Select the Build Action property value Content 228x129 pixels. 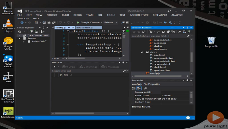click(167, 96)
